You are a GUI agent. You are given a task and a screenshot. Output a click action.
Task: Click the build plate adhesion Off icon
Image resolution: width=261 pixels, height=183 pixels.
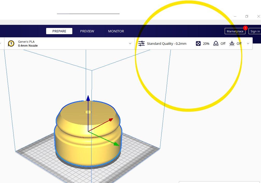pyautogui.click(x=232, y=43)
